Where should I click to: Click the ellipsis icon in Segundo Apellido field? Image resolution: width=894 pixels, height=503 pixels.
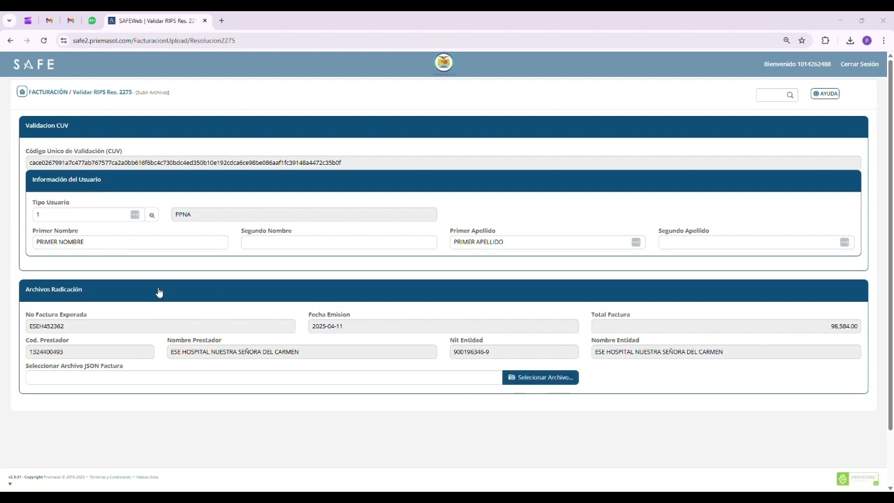pyautogui.click(x=844, y=242)
